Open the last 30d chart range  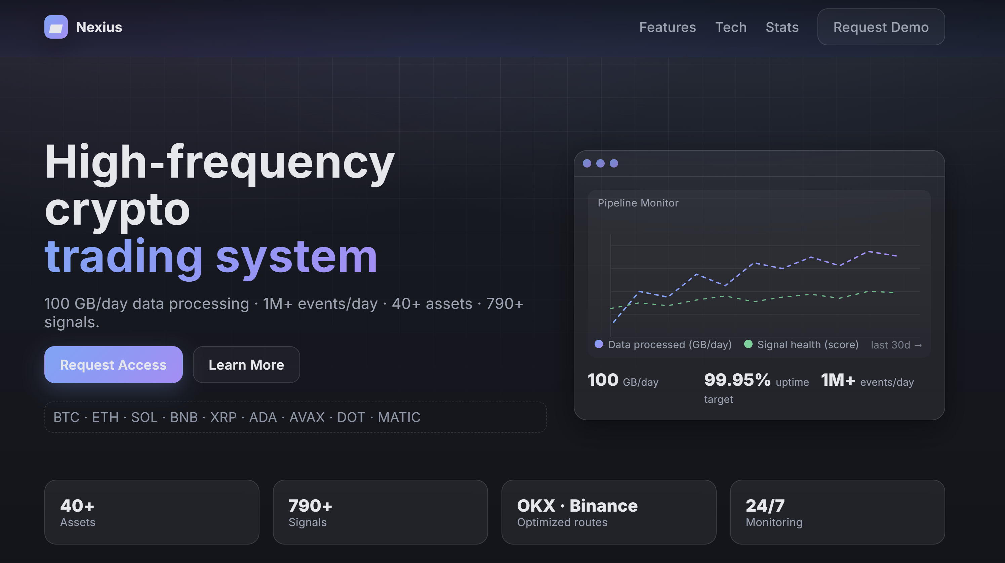(896, 345)
